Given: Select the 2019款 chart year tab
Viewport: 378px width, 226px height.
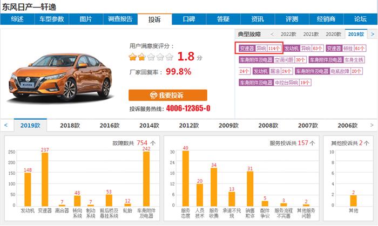Looking at the screenshot, I should 30,125.
